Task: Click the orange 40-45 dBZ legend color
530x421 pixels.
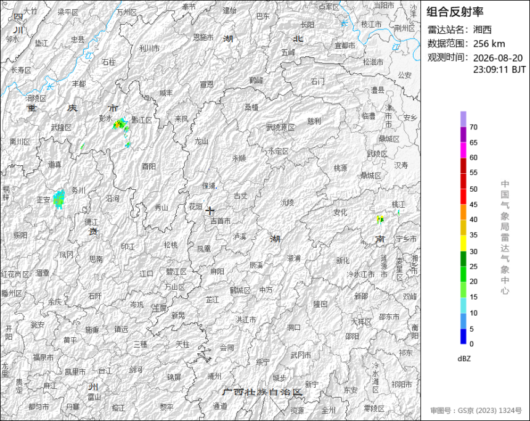Action: tap(463, 212)
